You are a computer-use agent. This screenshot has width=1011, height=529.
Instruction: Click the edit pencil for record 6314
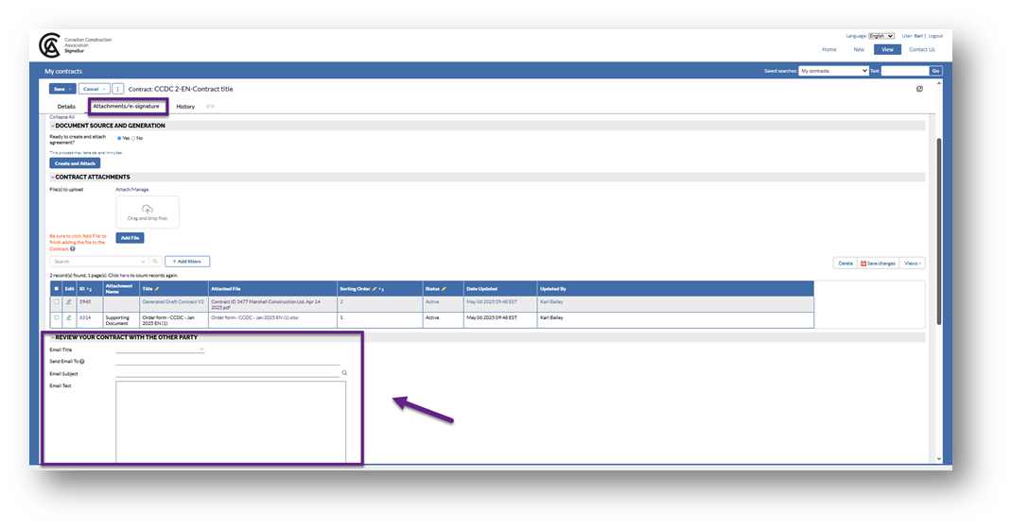coord(68,318)
